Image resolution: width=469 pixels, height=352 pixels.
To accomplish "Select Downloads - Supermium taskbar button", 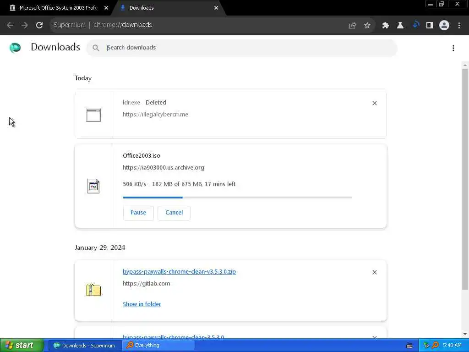I will (85, 346).
